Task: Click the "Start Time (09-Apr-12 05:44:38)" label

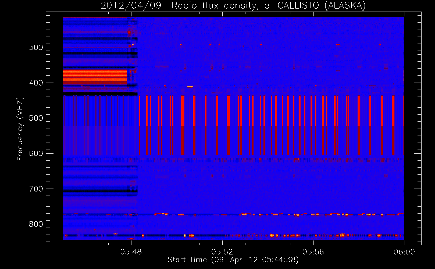Action: (x=233, y=260)
